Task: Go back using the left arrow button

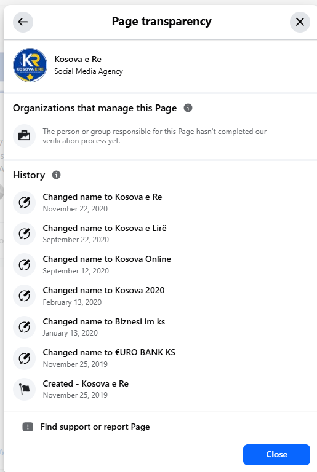Action: click(x=23, y=22)
